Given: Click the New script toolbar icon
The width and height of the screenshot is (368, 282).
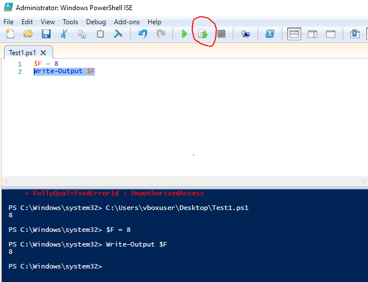Looking at the screenshot, I should pyautogui.click(x=10, y=34).
